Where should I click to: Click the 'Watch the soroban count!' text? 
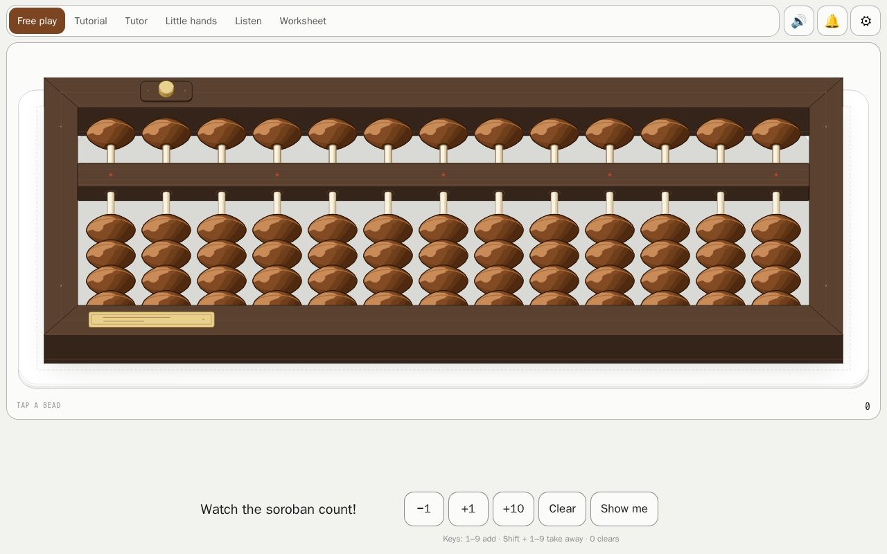tap(279, 509)
